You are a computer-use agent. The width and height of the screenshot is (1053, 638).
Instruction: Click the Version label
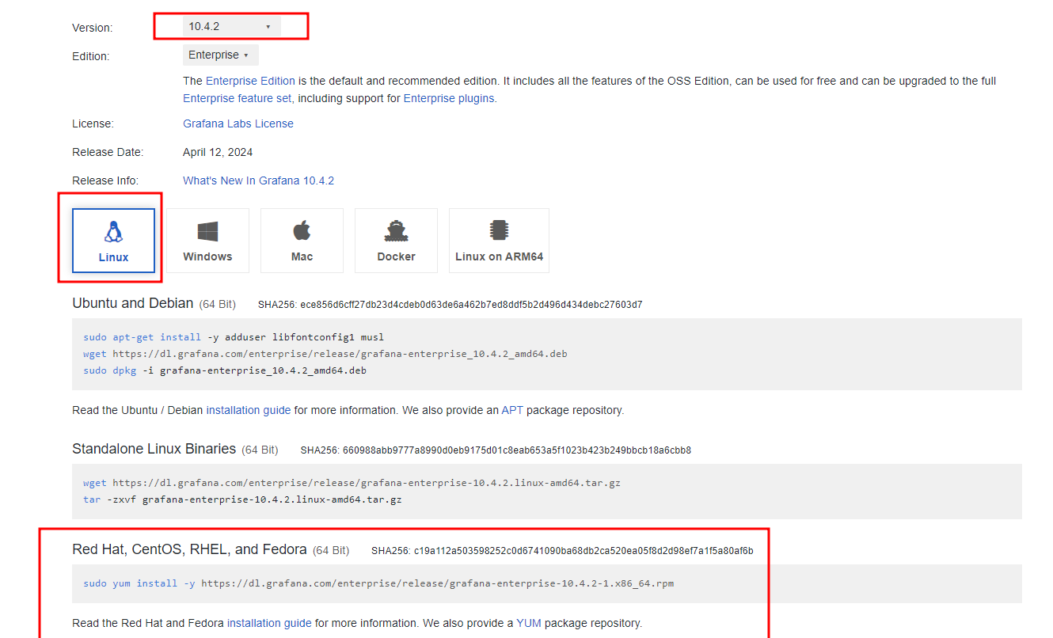click(x=93, y=28)
